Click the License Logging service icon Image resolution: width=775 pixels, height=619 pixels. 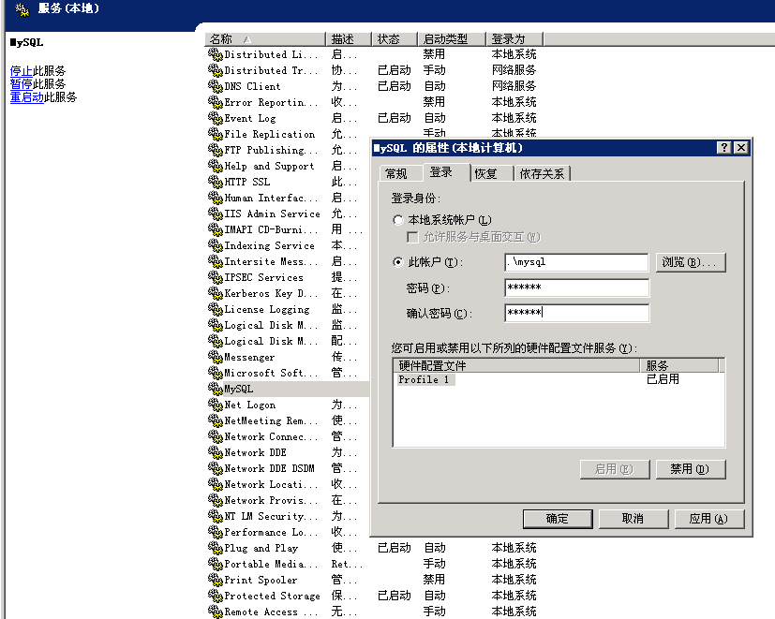click(x=215, y=309)
